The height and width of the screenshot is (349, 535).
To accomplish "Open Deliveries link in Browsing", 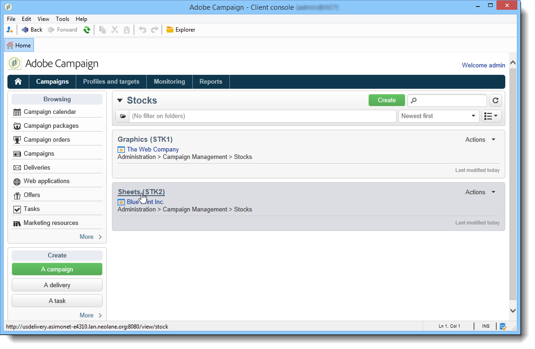I will (37, 167).
